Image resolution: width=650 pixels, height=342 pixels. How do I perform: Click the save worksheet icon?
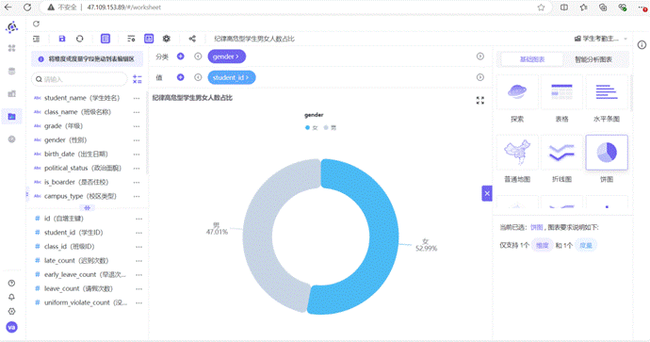tap(62, 39)
